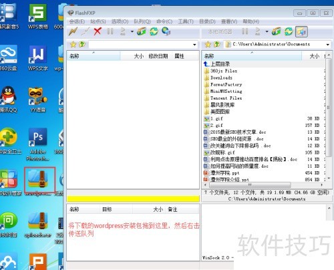Sort the right pane by the 大小 column header

(314, 56)
